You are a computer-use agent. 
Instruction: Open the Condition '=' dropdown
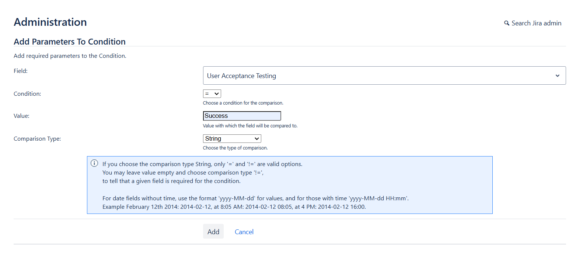(212, 94)
